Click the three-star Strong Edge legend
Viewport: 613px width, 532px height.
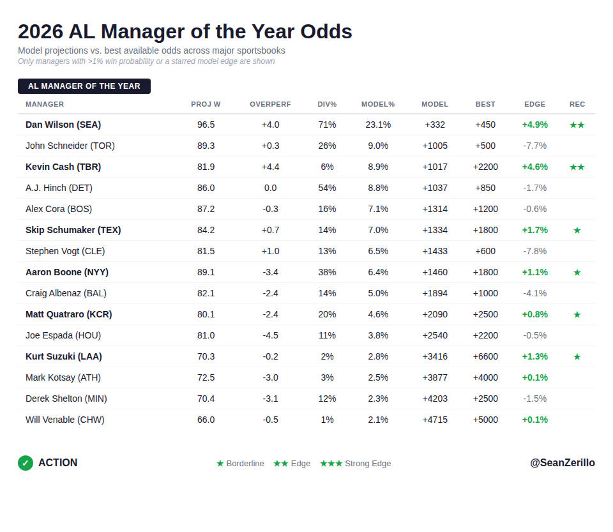point(355,464)
